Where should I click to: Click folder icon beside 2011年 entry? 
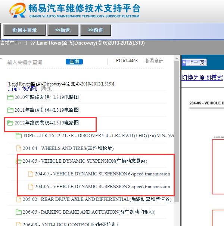tap(10, 110)
